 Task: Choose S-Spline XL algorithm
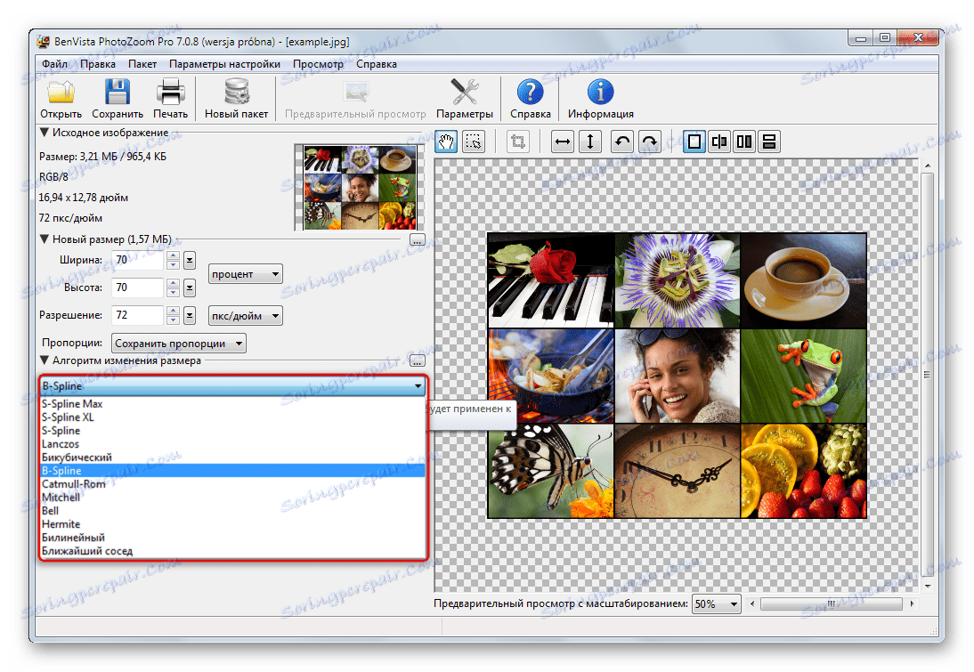[x=233, y=417]
